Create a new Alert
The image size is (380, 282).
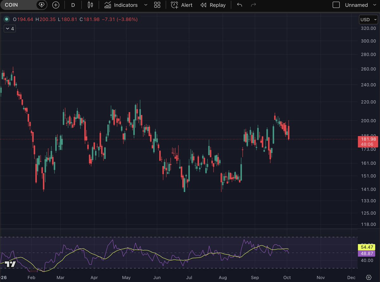182,5
